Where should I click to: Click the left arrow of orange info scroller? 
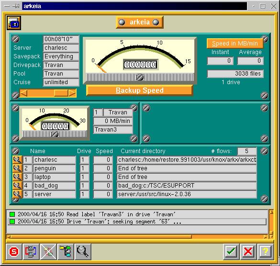click(24, 93)
